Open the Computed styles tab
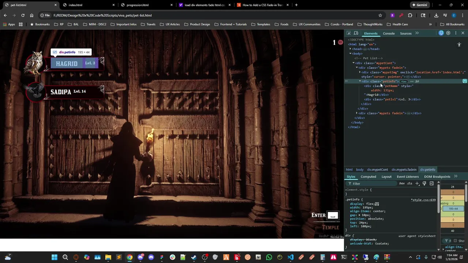Image resolution: width=468 pixels, height=263 pixels. click(368, 177)
